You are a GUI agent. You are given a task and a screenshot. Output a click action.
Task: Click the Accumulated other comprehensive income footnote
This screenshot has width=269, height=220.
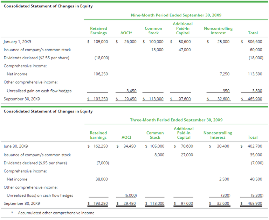pyautogui.click(x=56, y=213)
